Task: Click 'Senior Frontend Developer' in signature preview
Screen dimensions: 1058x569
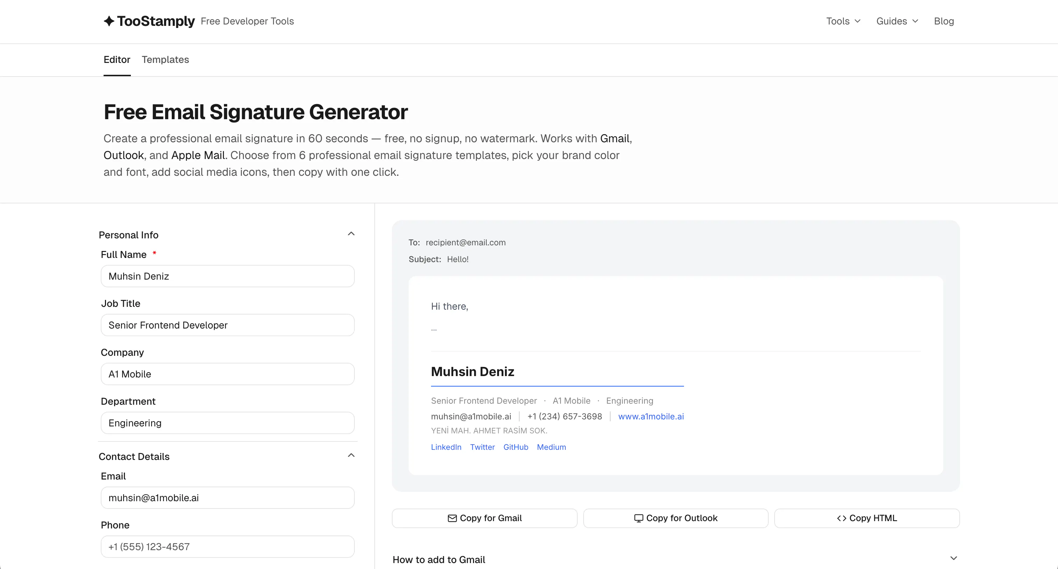Action: click(x=484, y=401)
